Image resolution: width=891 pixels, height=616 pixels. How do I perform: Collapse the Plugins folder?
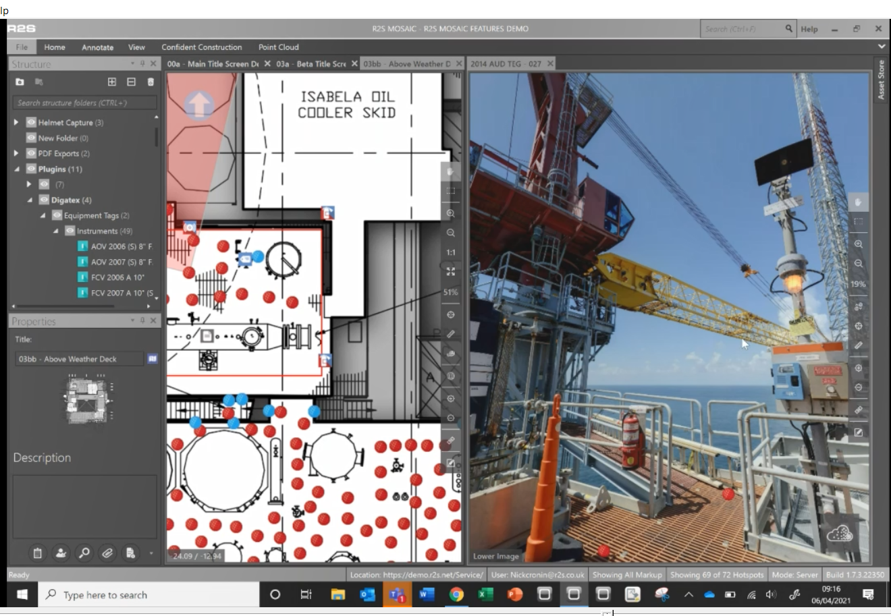coord(16,169)
